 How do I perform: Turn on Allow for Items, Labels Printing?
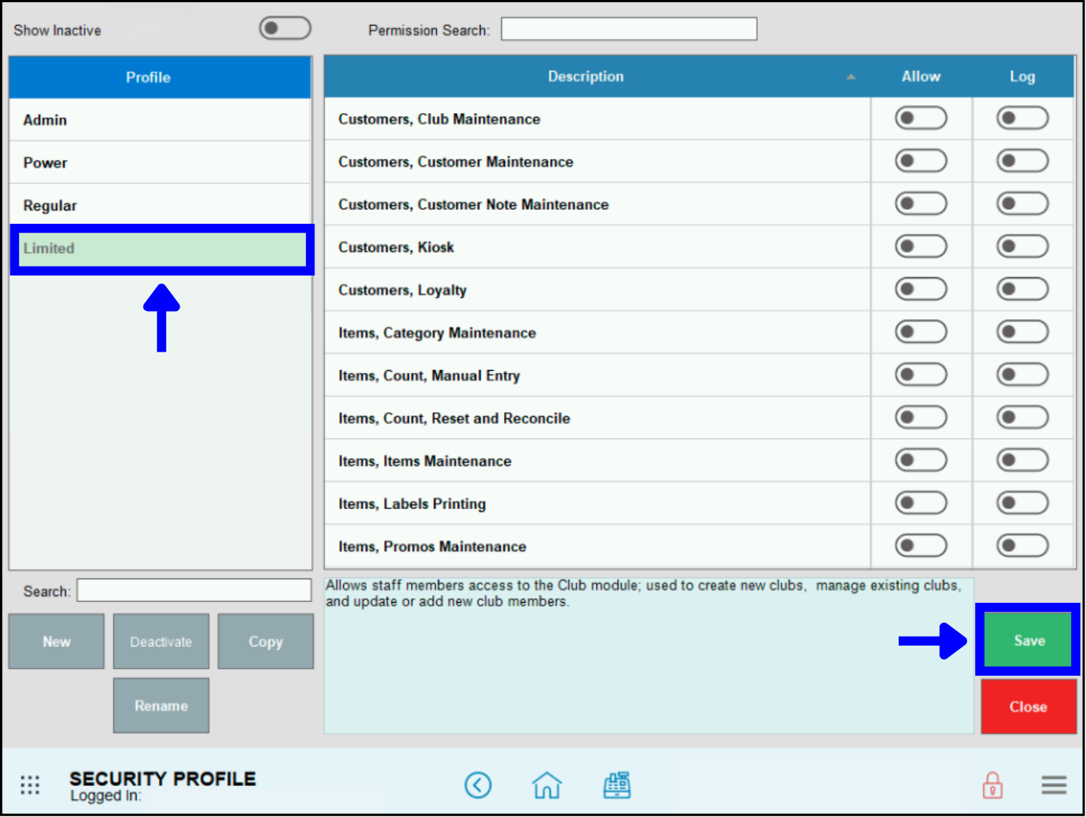(x=920, y=503)
